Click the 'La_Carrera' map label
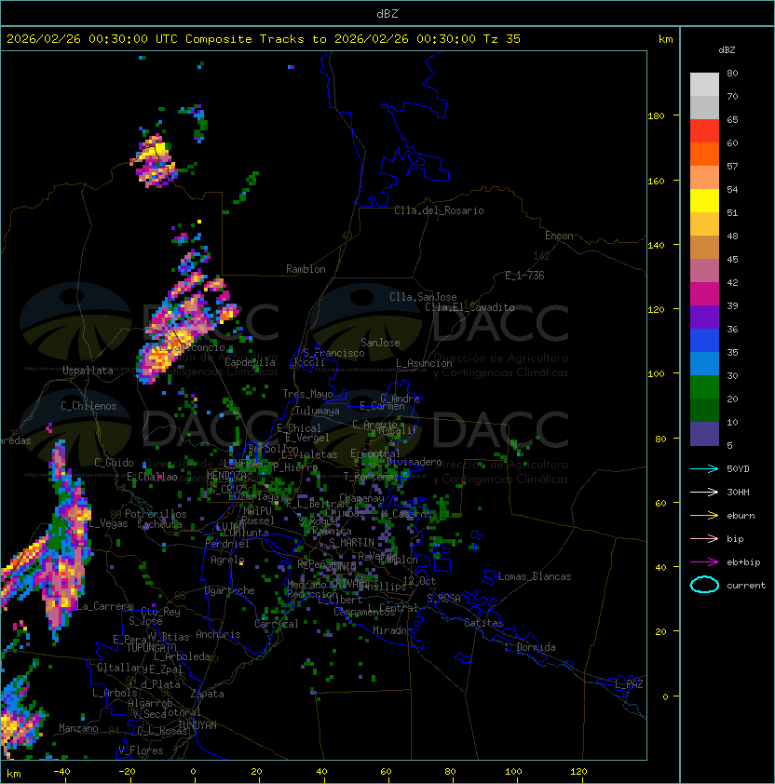775x784 pixels. pyautogui.click(x=104, y=606)
